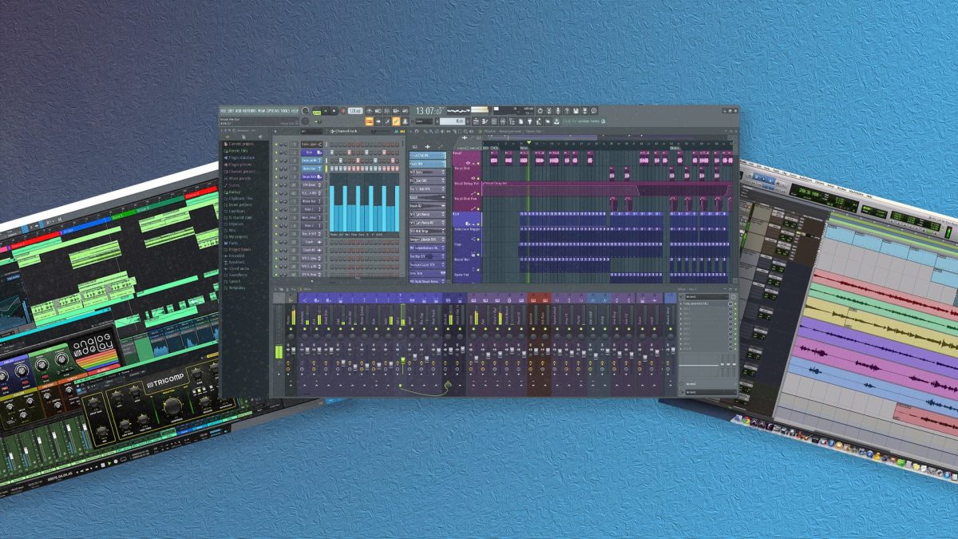Click the Channel rack swing slider
The image size is (958, 539).
(381, 131)
